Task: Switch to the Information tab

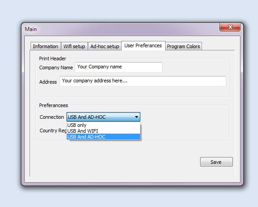Action: [46, 46]
